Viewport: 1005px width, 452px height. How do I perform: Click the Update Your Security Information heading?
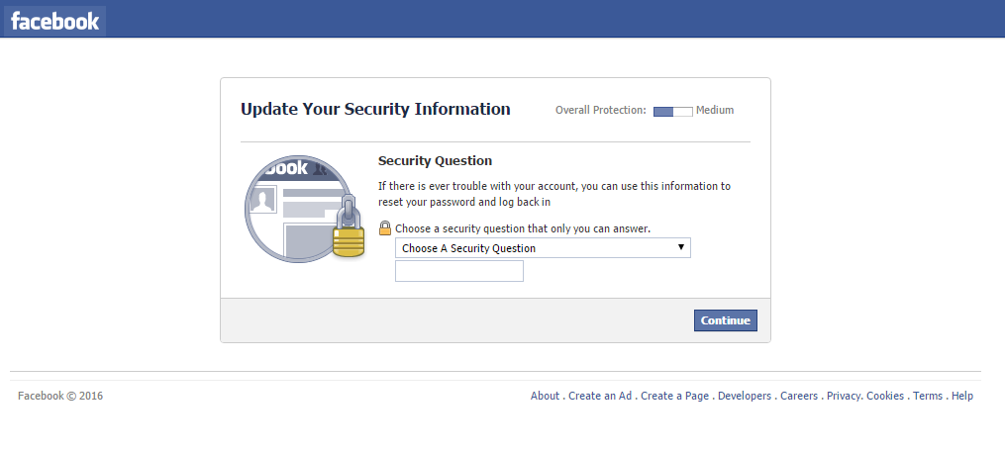coord(375,109)
